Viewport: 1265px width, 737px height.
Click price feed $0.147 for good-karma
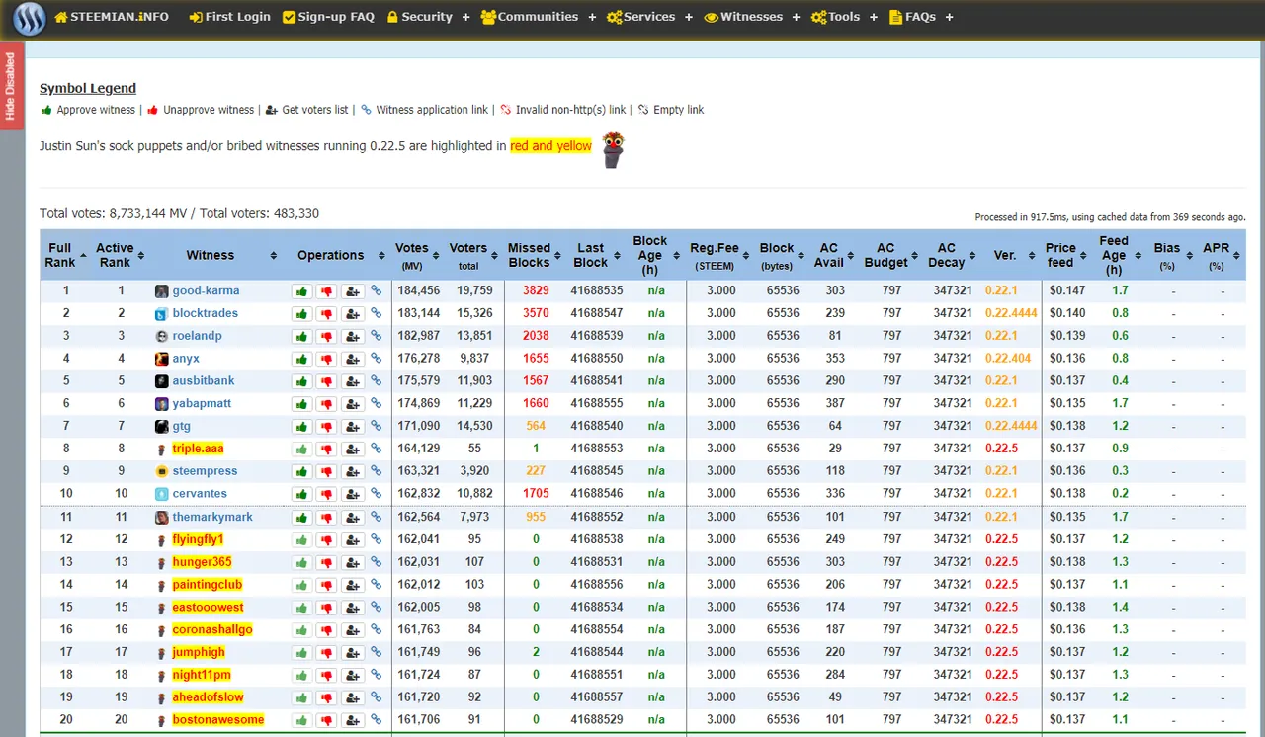pos(1067,291)
